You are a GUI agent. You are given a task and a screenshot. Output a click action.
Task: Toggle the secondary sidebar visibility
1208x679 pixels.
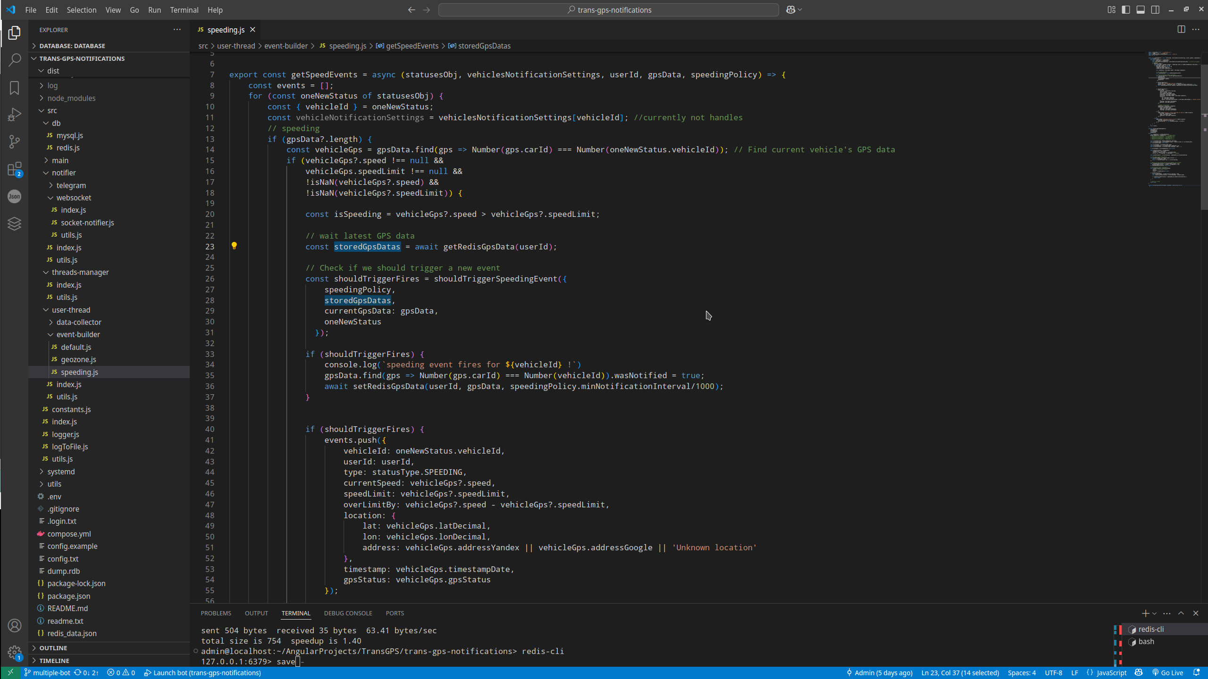pyautogui.click(x=1155, y=10)
